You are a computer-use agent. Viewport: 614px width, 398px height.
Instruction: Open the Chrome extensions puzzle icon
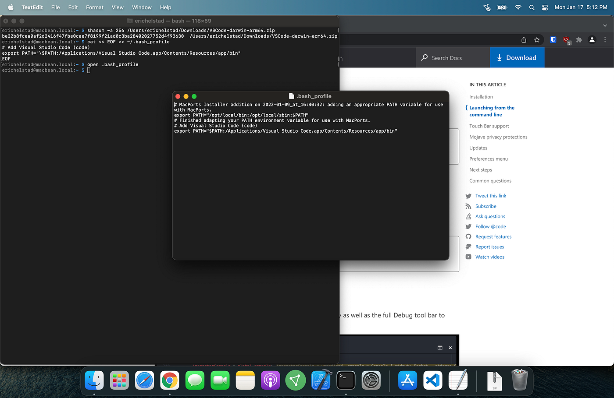[x=579, y=39]
